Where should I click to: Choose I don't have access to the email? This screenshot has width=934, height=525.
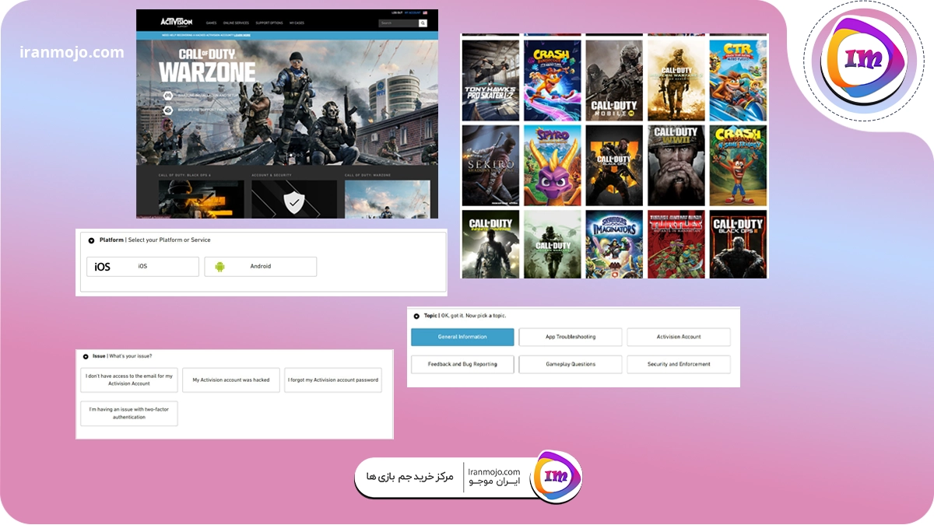click(129, 380)
